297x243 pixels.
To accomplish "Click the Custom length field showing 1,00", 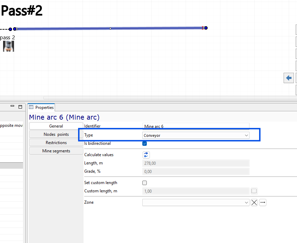I will pyautogui.click(x=196, y=191).
